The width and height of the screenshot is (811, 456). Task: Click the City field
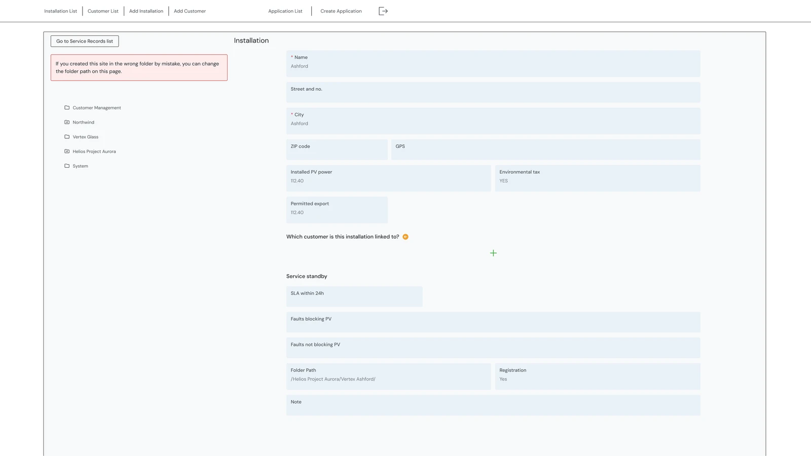(x=493, y=121)
